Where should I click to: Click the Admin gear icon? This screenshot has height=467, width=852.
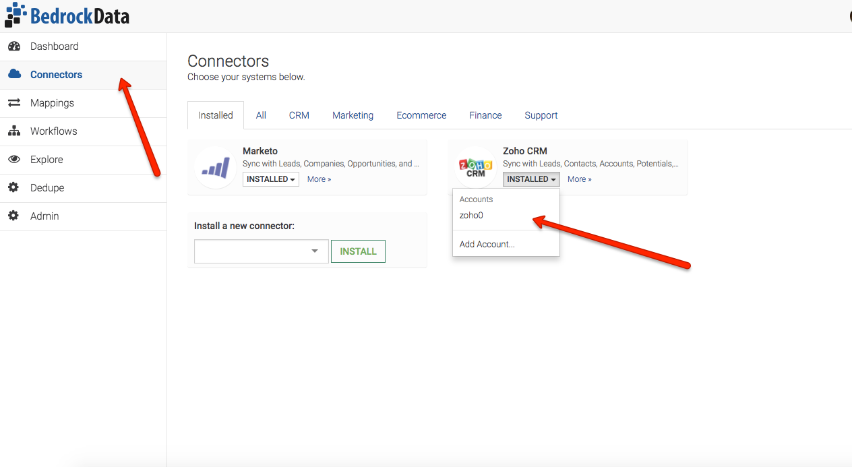(x=13, y=216)
